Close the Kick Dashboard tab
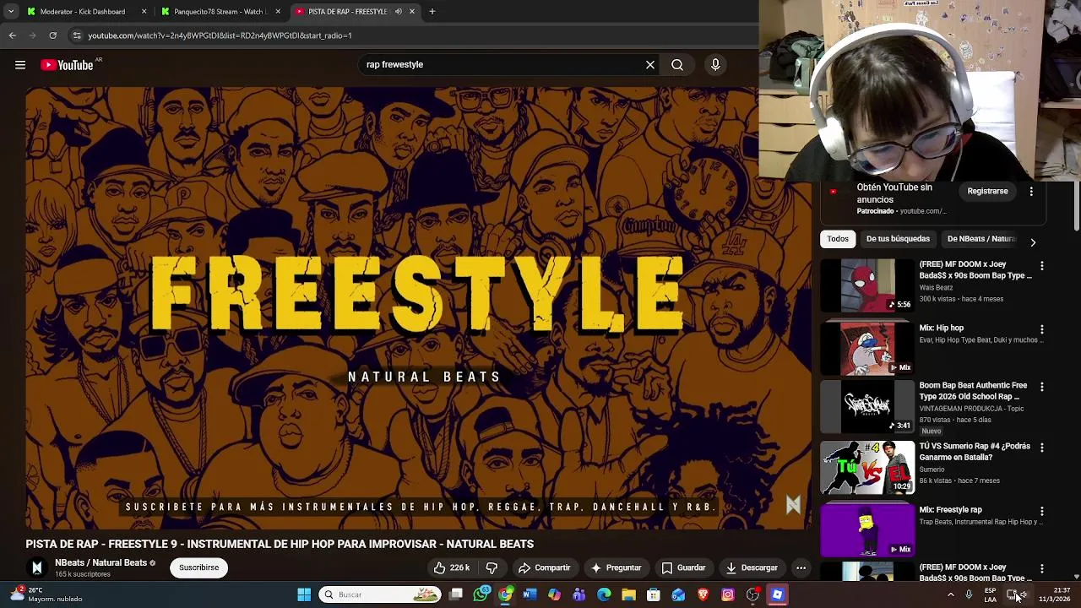The width and height of the screenshot is (1081, 608). click(144, 12)
